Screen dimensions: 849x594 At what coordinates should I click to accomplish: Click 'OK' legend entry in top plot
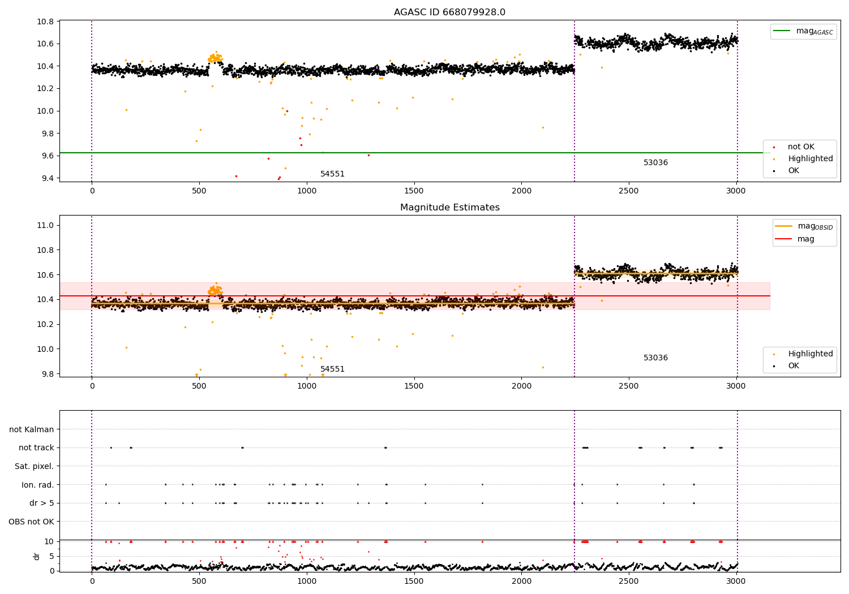click(794, 171)
